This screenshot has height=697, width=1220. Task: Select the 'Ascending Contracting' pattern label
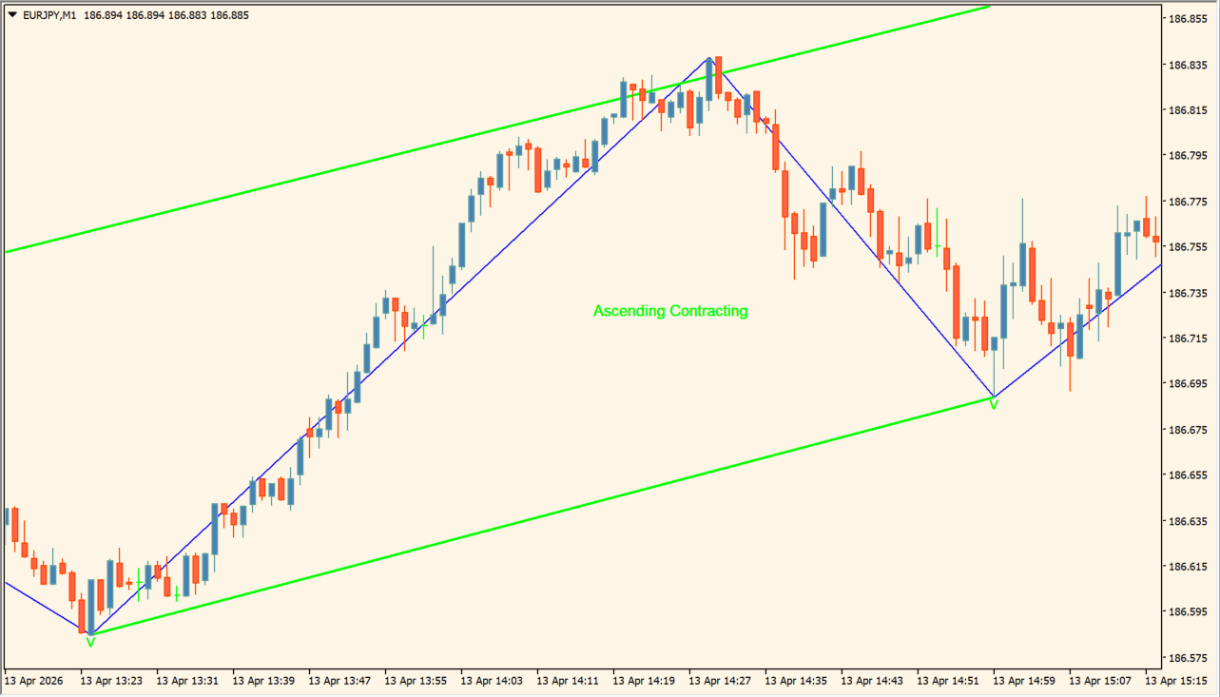pyautogui.click(x=670, y=311)
